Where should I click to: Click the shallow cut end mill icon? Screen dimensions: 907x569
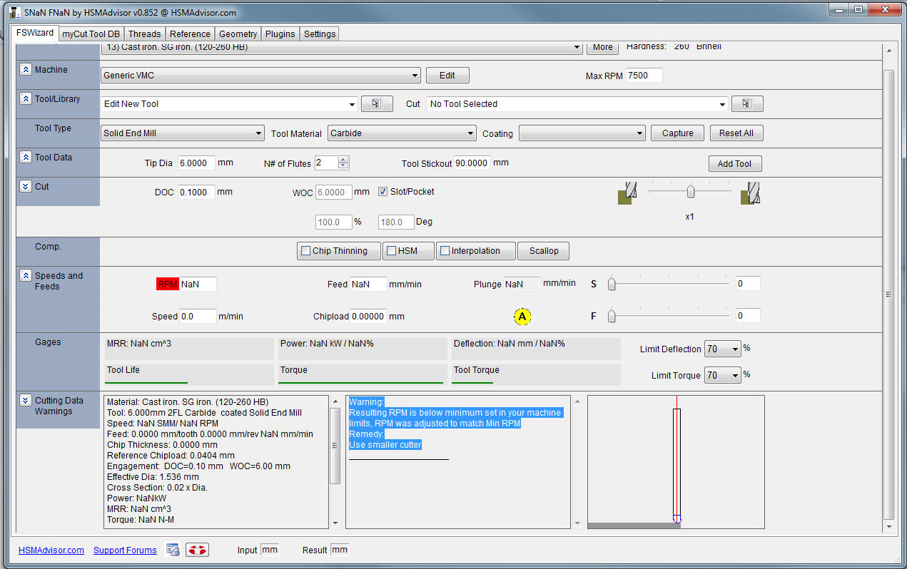point(627,193)
